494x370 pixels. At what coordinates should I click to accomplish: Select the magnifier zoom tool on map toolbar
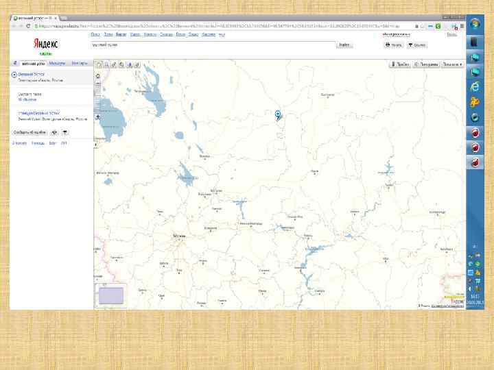pos(106,65)
